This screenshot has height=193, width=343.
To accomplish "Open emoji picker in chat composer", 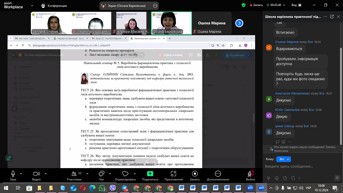I will pos(277,178).
